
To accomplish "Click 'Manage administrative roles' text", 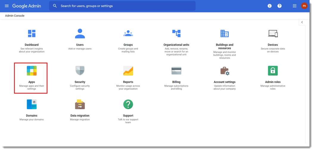I will click(273, 88).
